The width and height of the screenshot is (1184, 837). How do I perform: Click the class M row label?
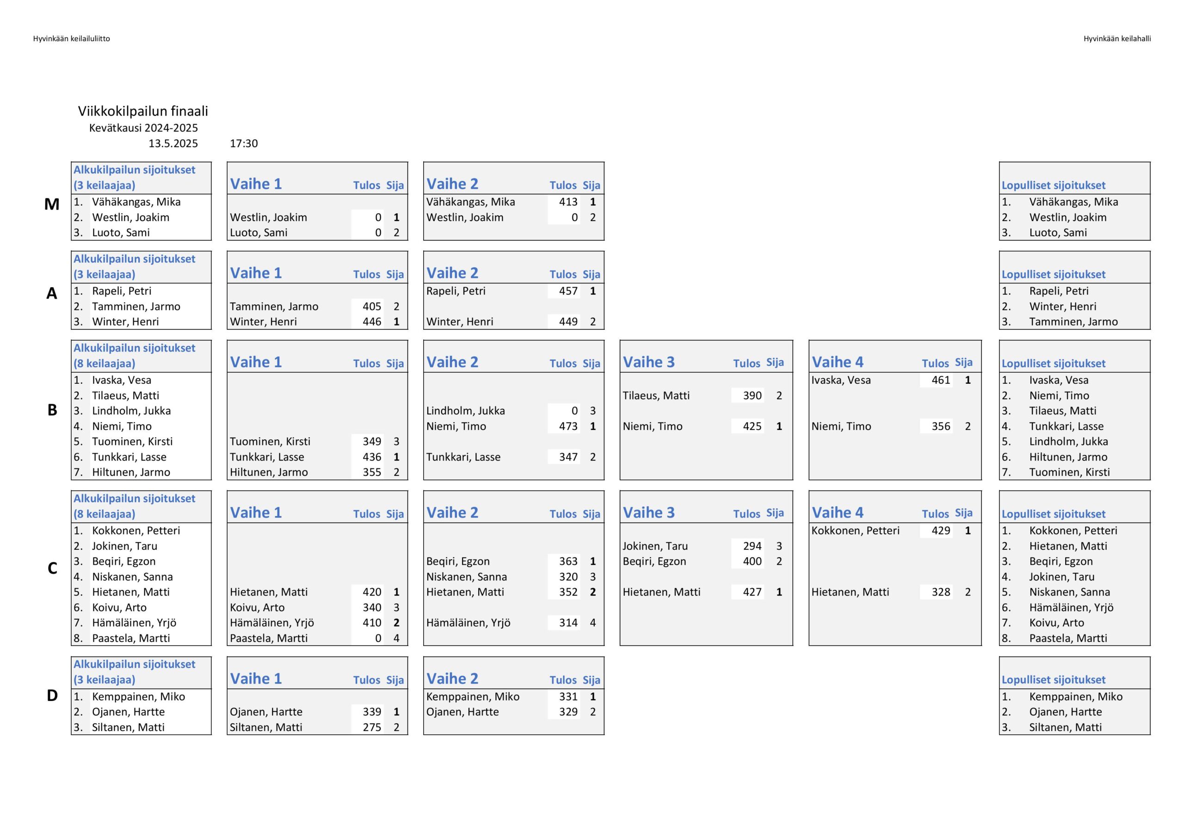click(51, 204)
